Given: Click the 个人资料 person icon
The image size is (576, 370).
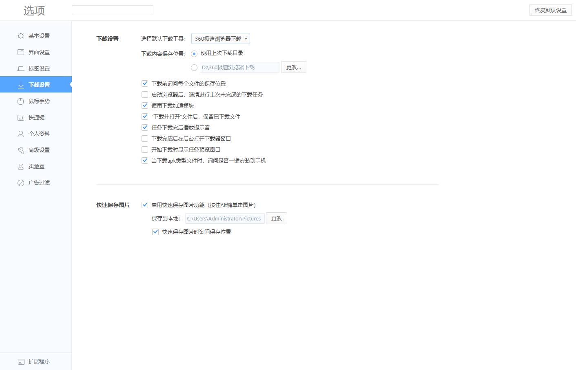Looking at the screenshot, I should click(21, 134).
